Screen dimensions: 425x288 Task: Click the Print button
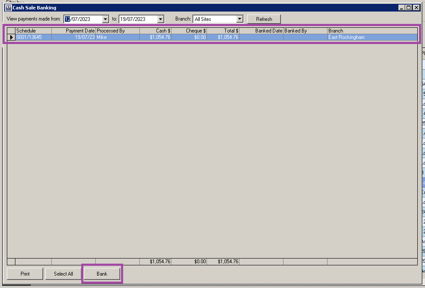point(25,273)
